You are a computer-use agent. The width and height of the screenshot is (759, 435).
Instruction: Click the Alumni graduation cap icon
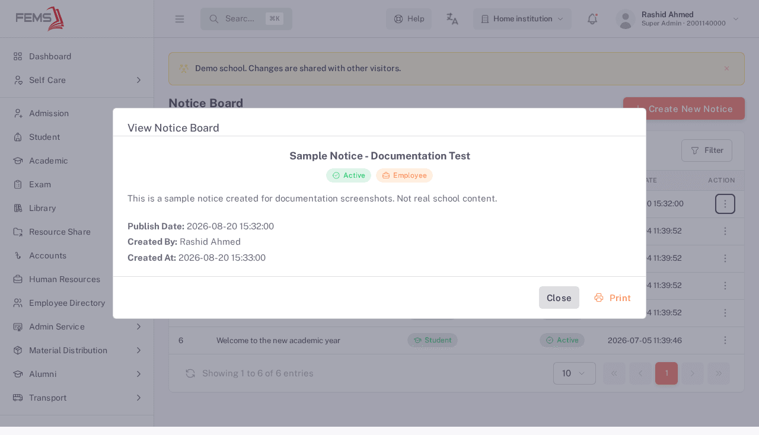click(18, 374)
